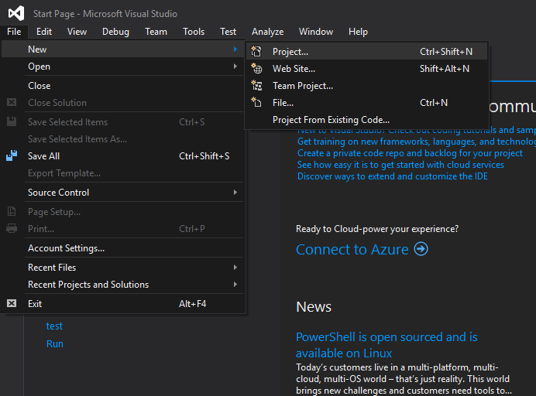Click the Close Solution icon
This screenshot has width=536, height=396.
(12, 102)
